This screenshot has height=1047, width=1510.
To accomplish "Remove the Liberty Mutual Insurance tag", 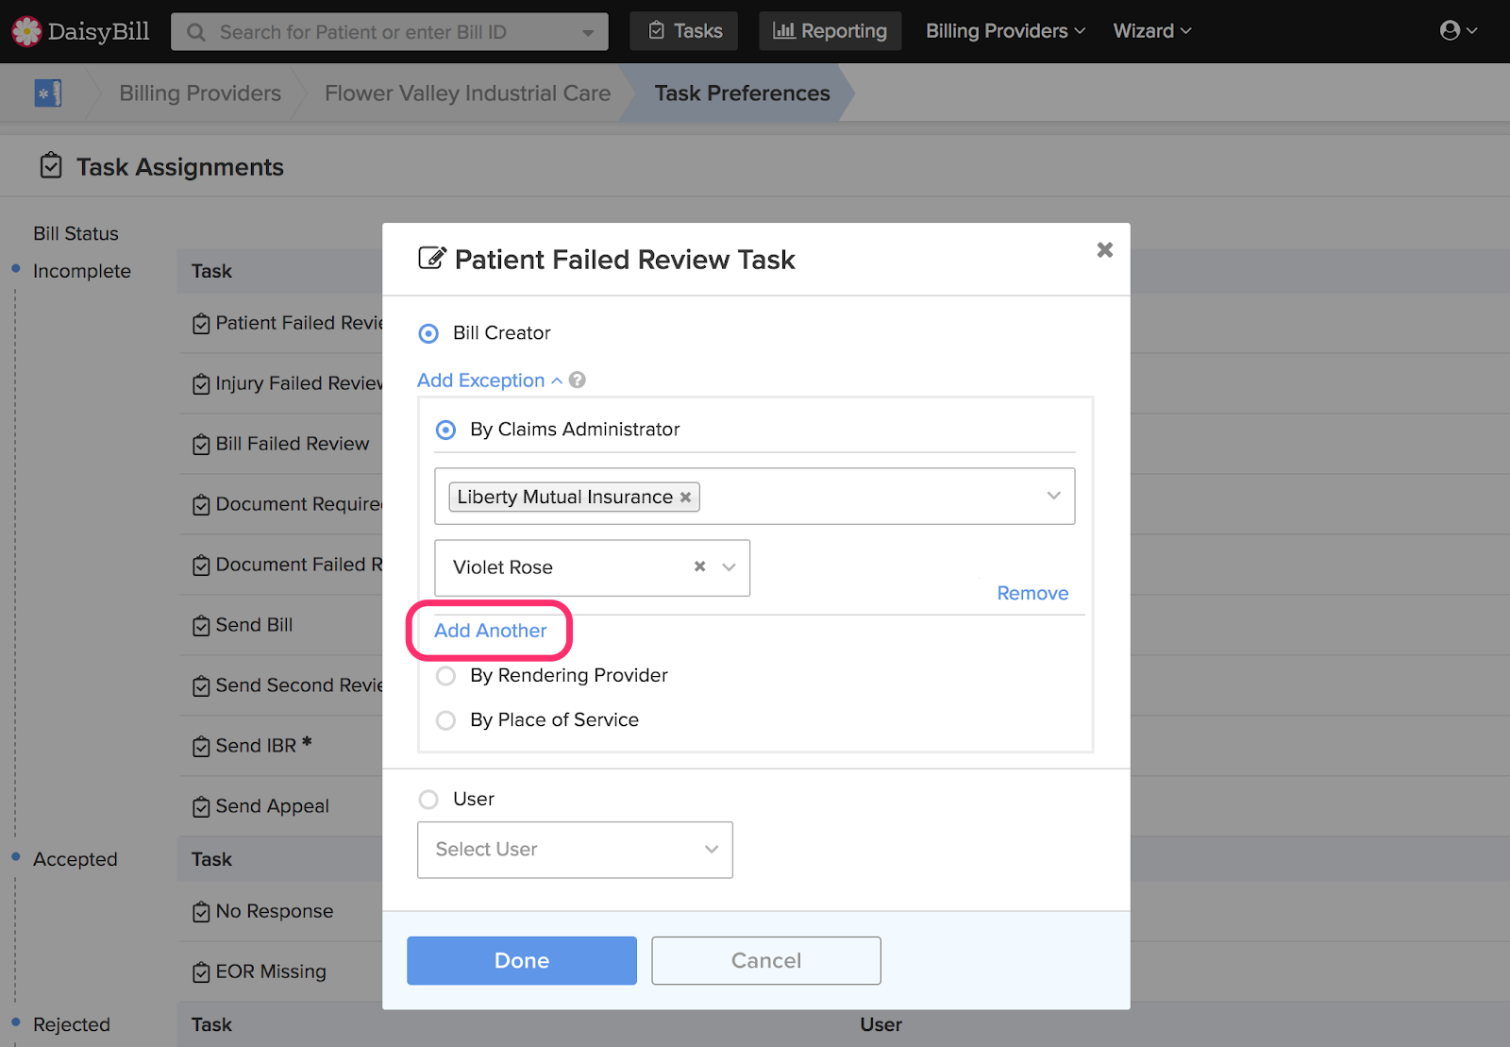I will coord(685,497).
